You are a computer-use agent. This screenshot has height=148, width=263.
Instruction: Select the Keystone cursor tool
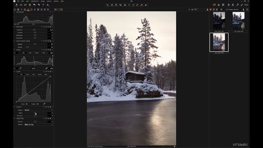(x=129, y=5)
